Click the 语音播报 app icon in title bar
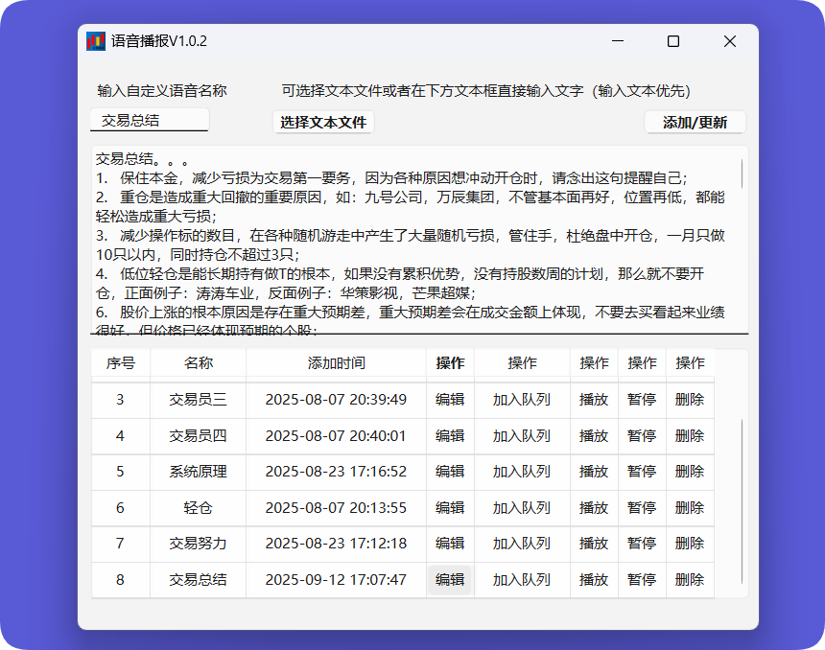The height and width of the screenshot is (650, 825). click(x=96, y=41)
